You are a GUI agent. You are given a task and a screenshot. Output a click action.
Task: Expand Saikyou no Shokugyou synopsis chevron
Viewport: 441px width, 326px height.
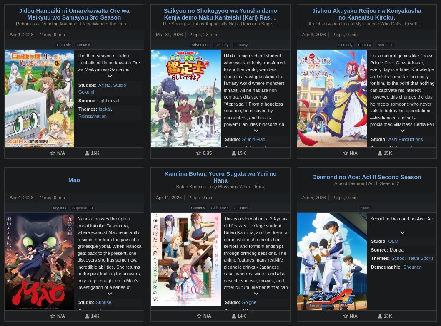256,131
